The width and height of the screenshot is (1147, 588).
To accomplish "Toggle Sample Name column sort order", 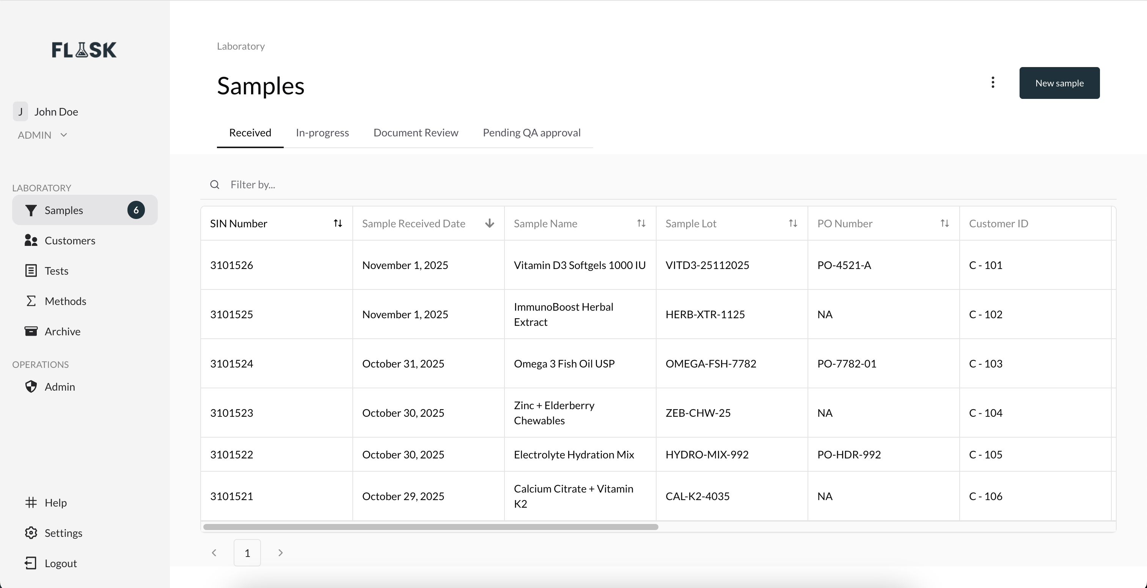I will pos(641,223).
